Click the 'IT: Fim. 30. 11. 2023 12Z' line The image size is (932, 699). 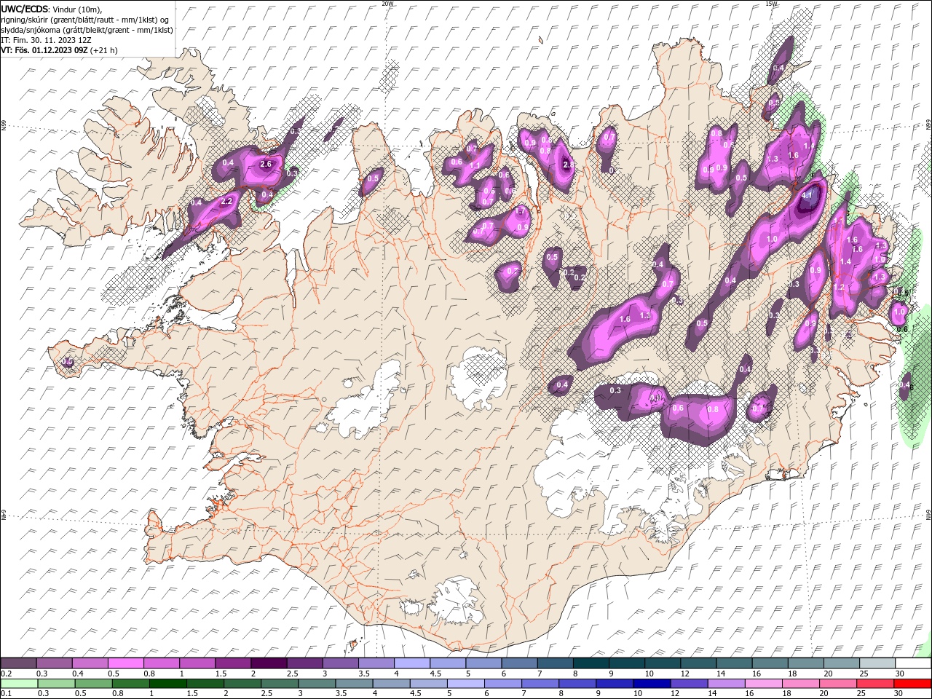tap(44, 40)
